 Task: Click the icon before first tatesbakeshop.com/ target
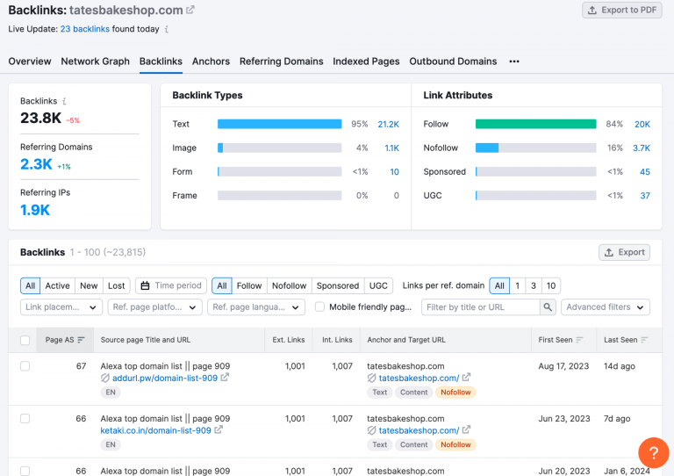(371, 378)
